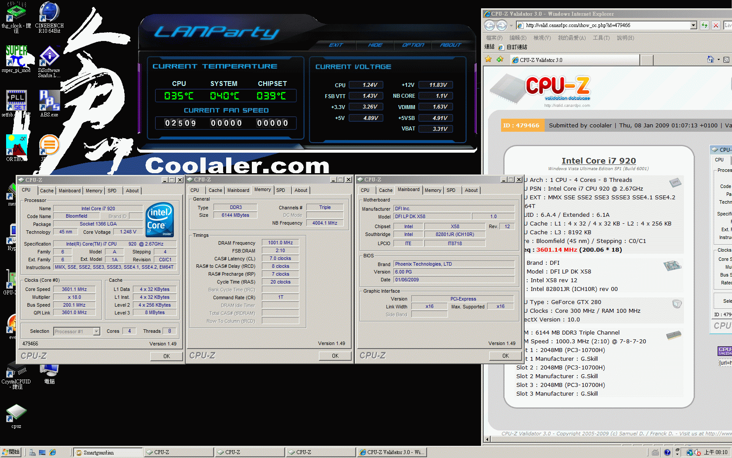Screen dimensions: 732x458
Task: Open thg_clock shortcut desktop icon
Action: [x=16, y=17]
